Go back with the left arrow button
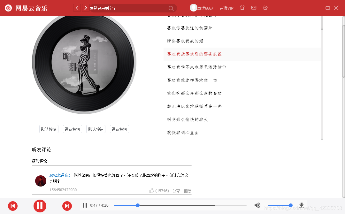 [x=77, y=8]
